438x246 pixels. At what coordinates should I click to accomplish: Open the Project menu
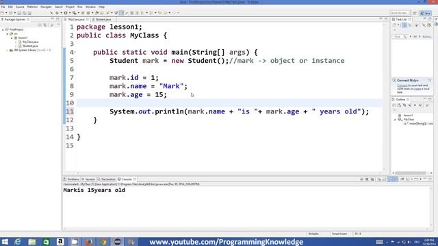(x=70, y=7)
